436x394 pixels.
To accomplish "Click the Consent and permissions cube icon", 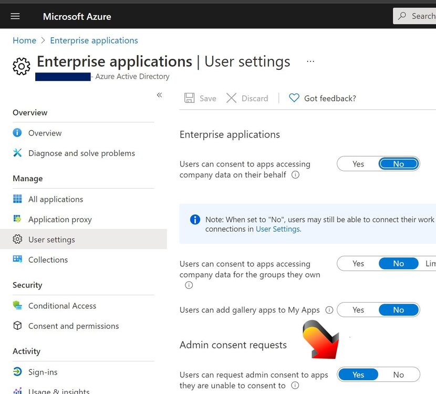I will pos(17,325).
